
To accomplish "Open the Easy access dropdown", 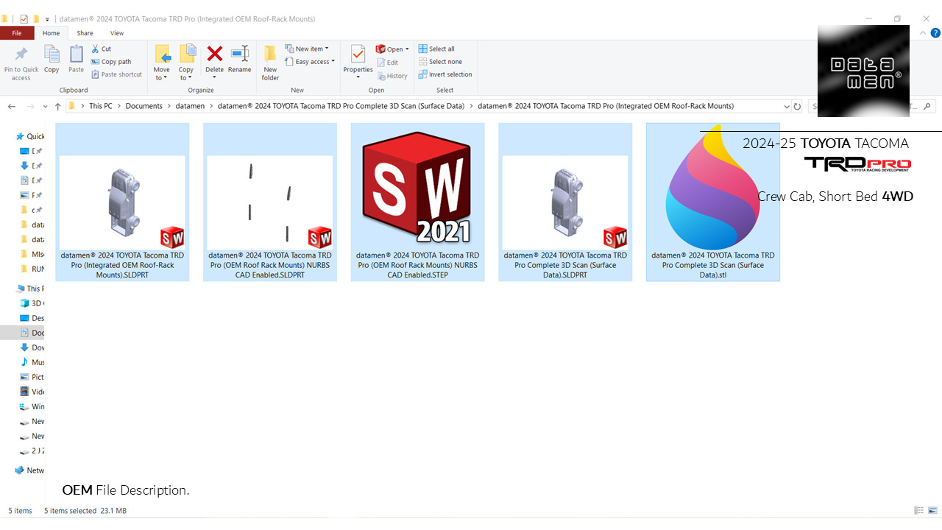I will point(310,62).
